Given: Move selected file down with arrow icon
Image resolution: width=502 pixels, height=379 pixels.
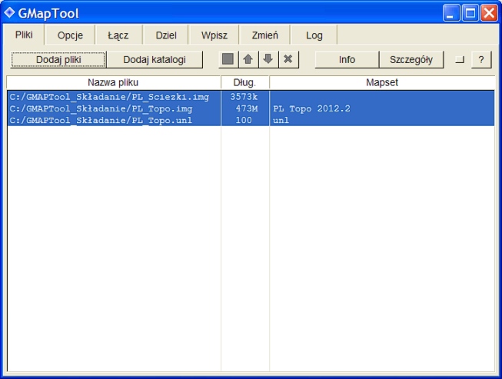Looking at the screenshot, I should (268, 59).
